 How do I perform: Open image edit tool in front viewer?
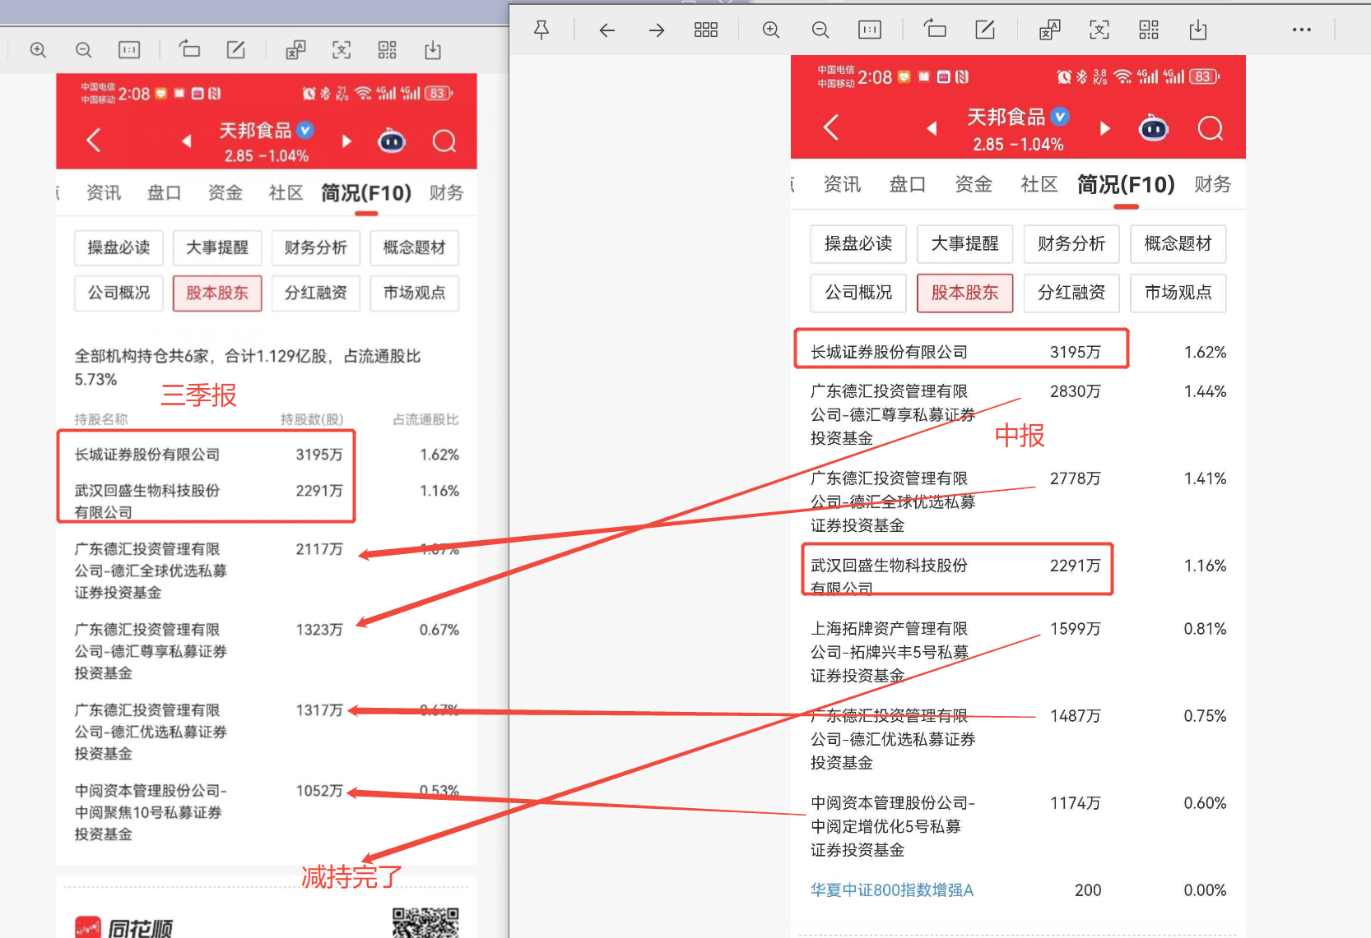coord(985,30)
